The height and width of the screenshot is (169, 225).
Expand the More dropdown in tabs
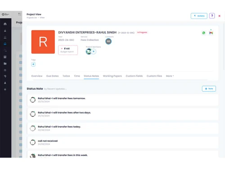click(x=170, y=76)
